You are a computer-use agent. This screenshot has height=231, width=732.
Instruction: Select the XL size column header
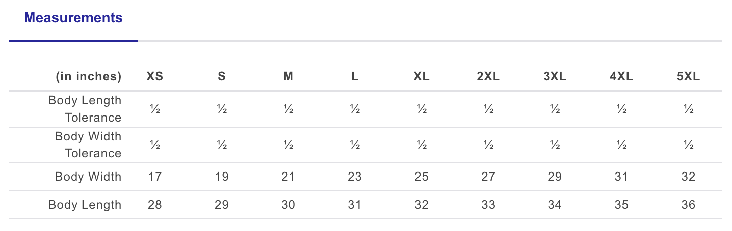point(422,77)
